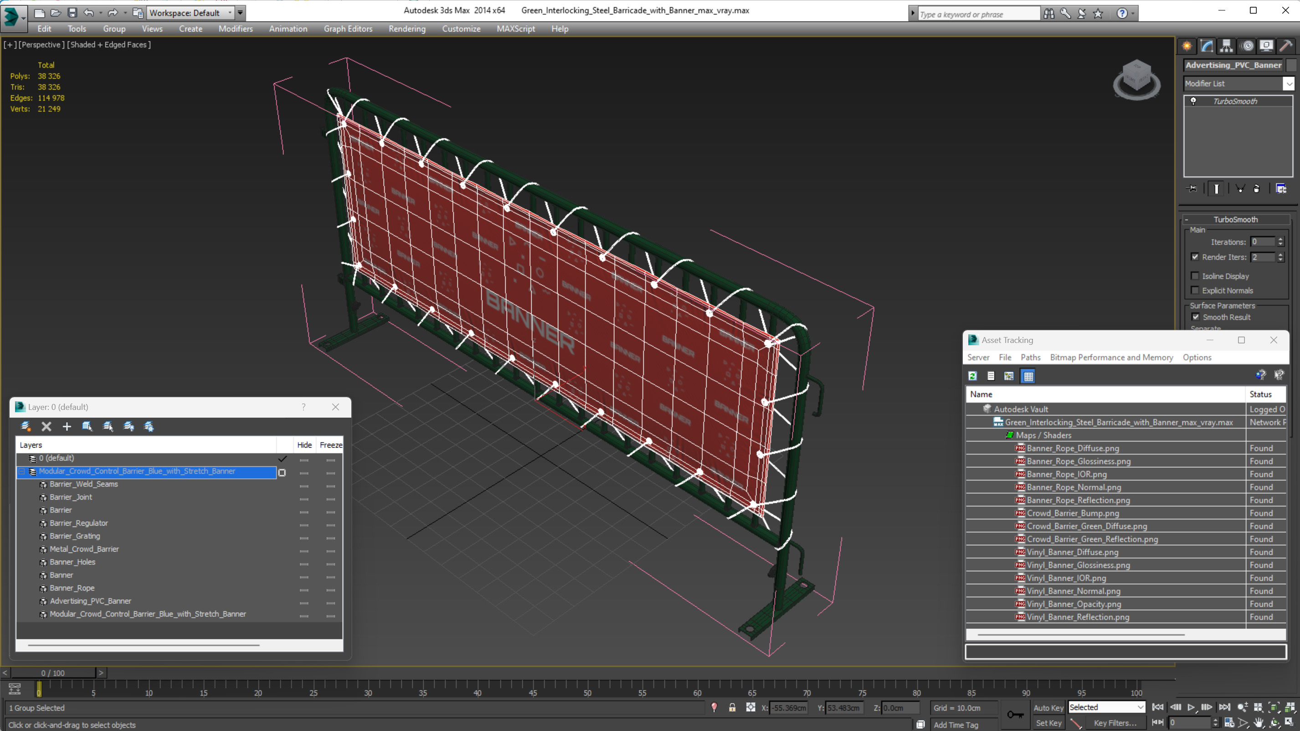This screenshot has height=731, width=1300.
Task: Click Hide/Unhide All Layers icon
Action: (x=128, y=426)
